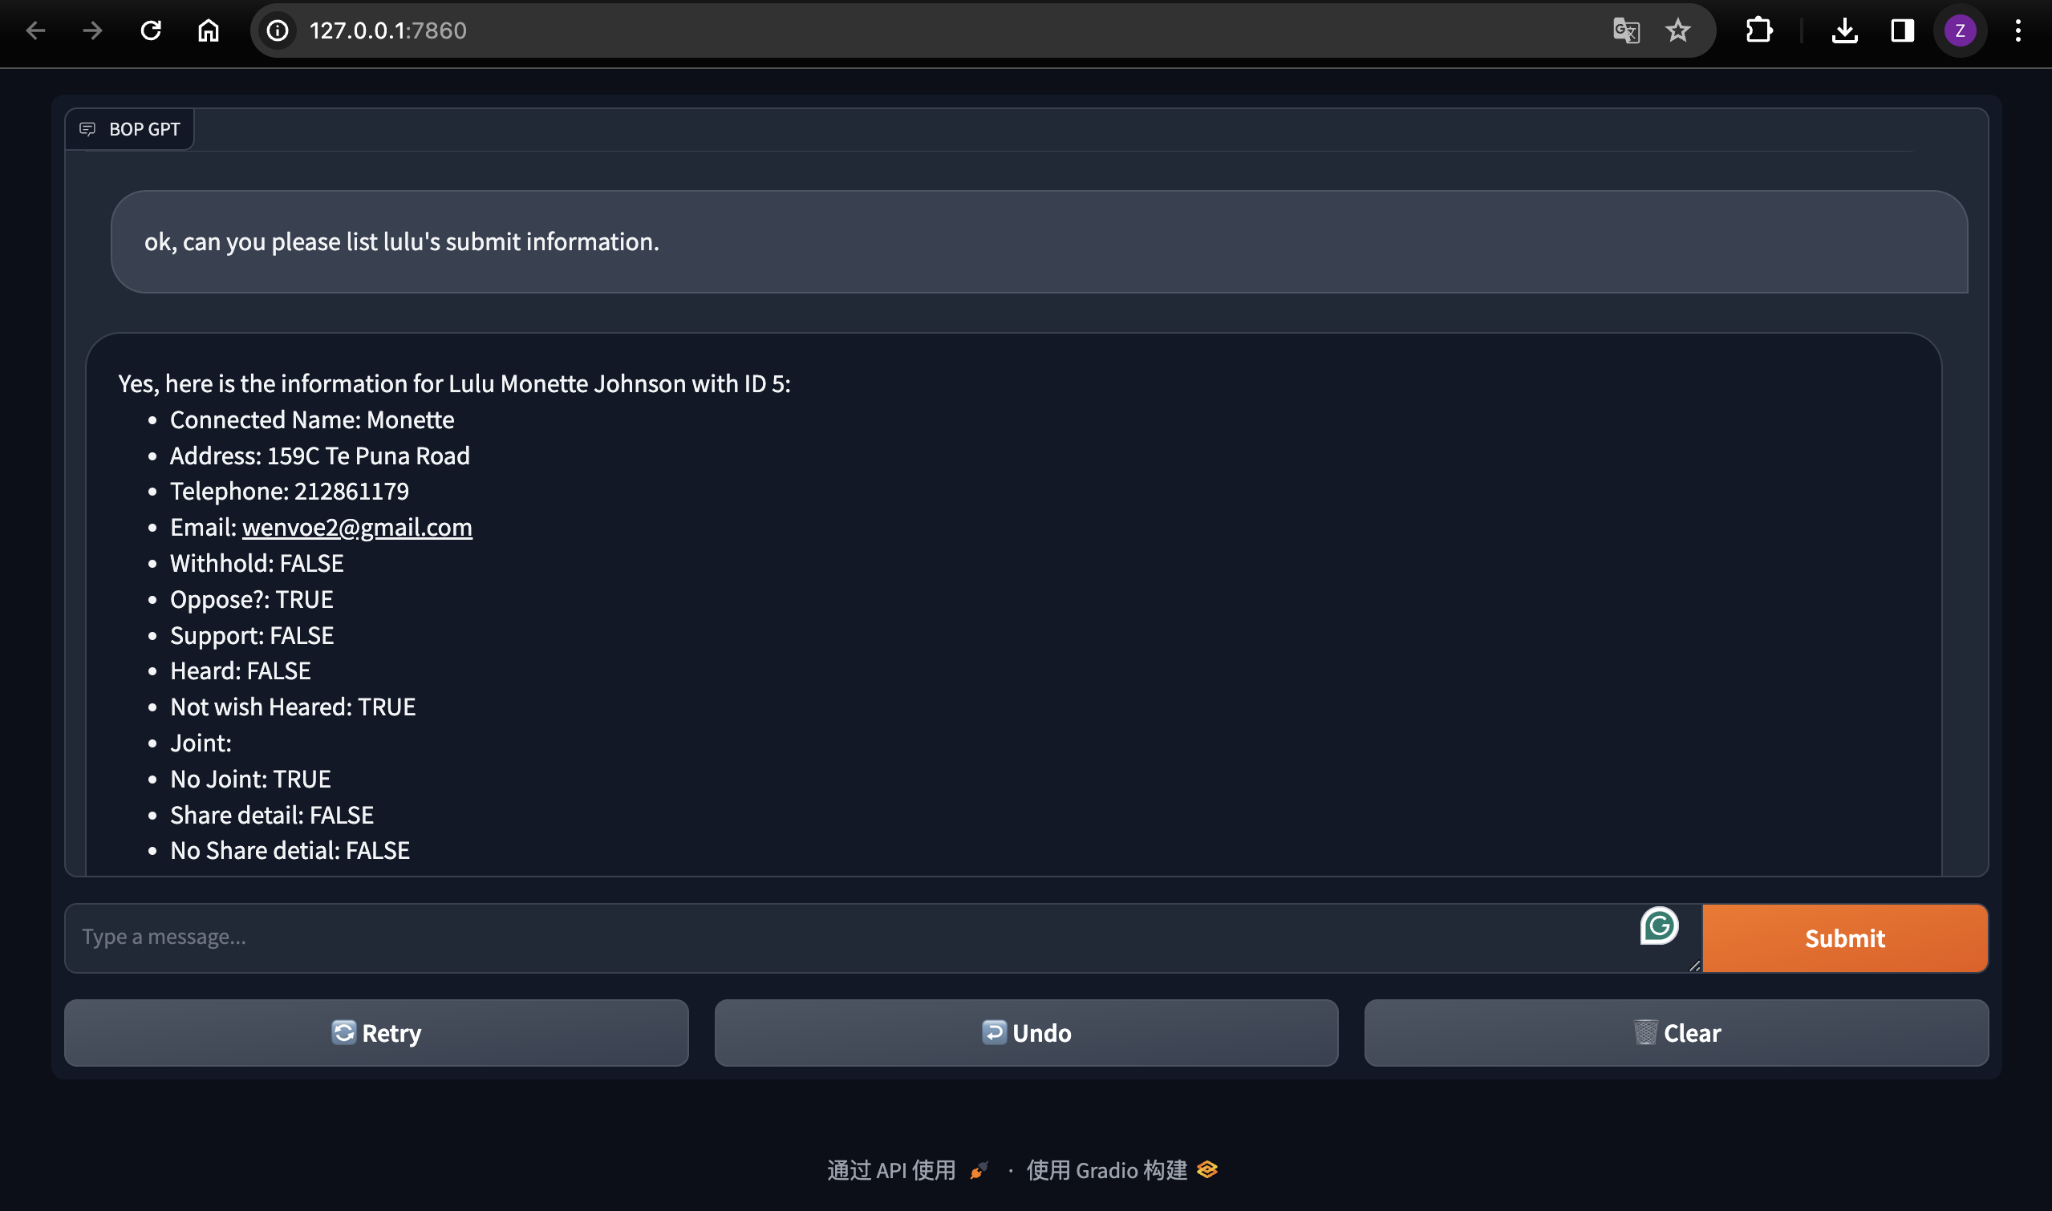
Task: Go to the browser home page icon
Action: click(x=209, y=31)
